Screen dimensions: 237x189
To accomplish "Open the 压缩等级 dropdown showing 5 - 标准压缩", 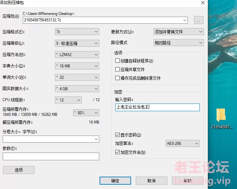I will 77,43.
